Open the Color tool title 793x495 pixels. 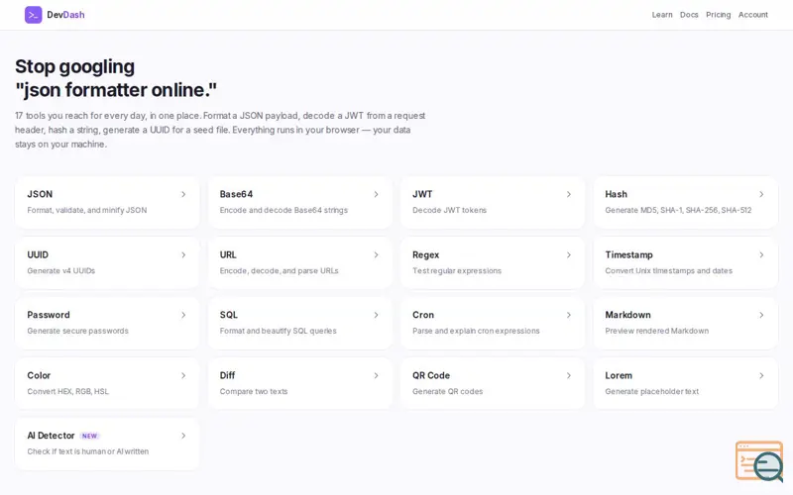tap(39, 375)
